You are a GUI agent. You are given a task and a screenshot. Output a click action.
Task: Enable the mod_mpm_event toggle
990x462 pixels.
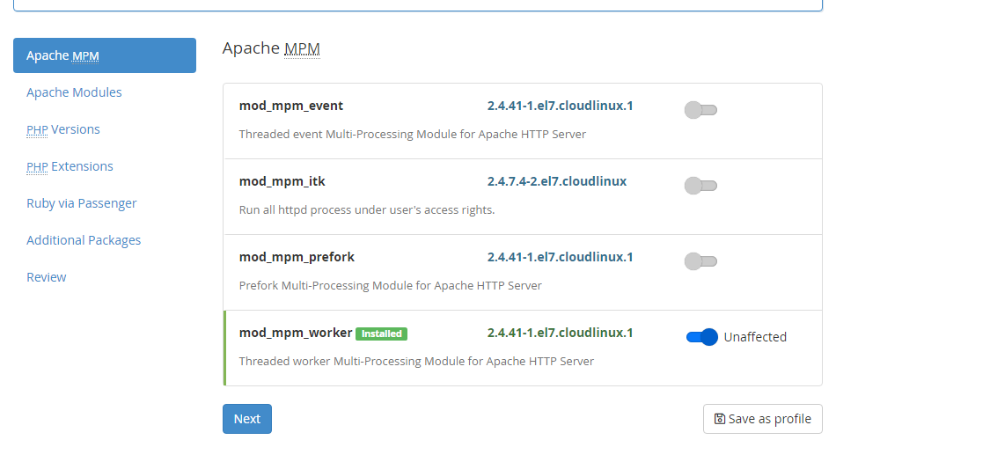700,110
